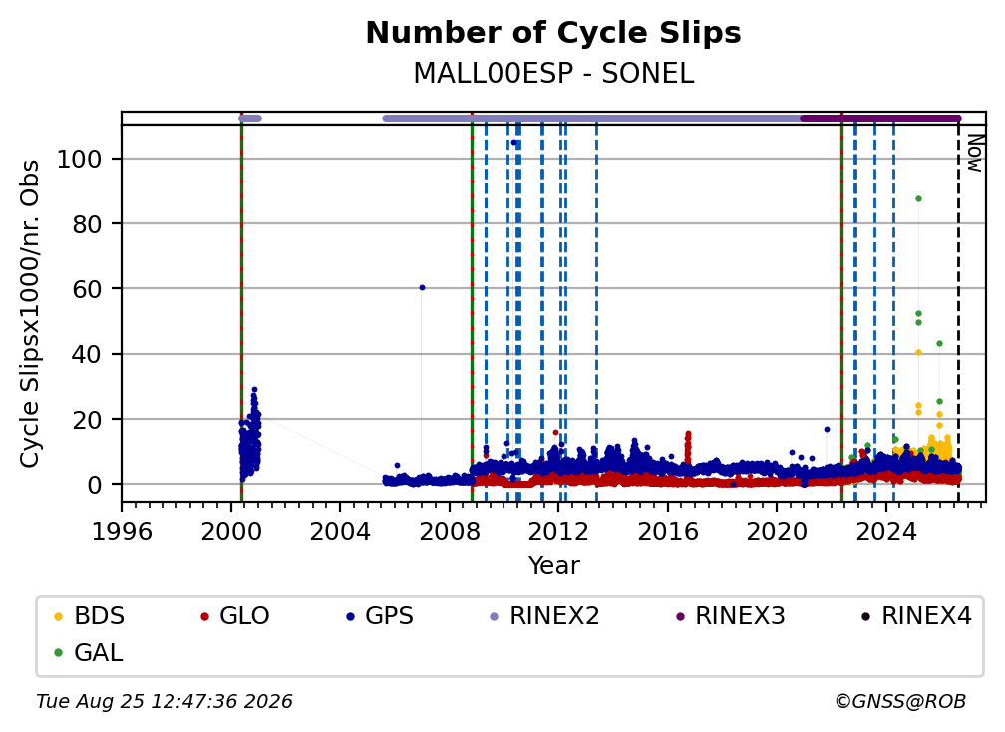Click the RINEX4 black legend marker

(x=865, y=617)
